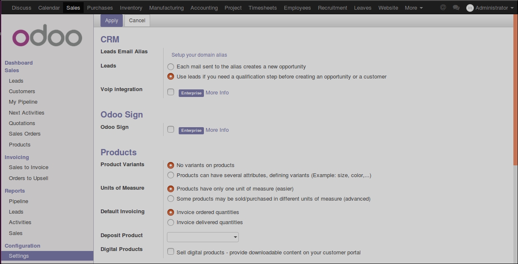This screenshot has height=264, width=518.
Task: Open the Calendar menu
Action: coord(49,8)
